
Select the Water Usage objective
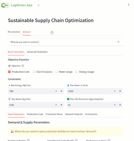64,72
